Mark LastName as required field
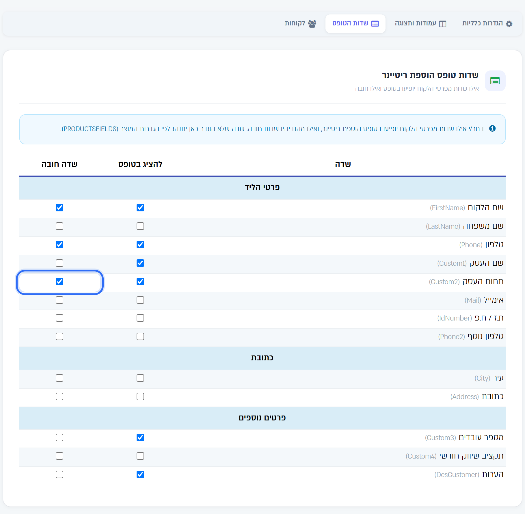 pyautogui.click(x=59, y=226)
